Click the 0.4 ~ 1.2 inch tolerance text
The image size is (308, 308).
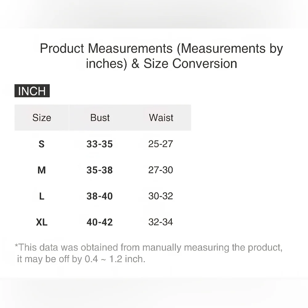[x=115, y=259]
